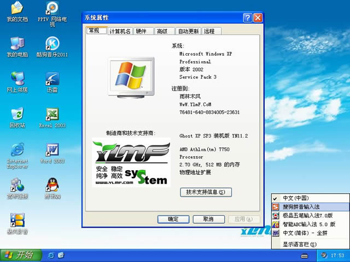The image size is (350, 262).
Task: Switch to the 高级 tab
Action: coord(164,31)
